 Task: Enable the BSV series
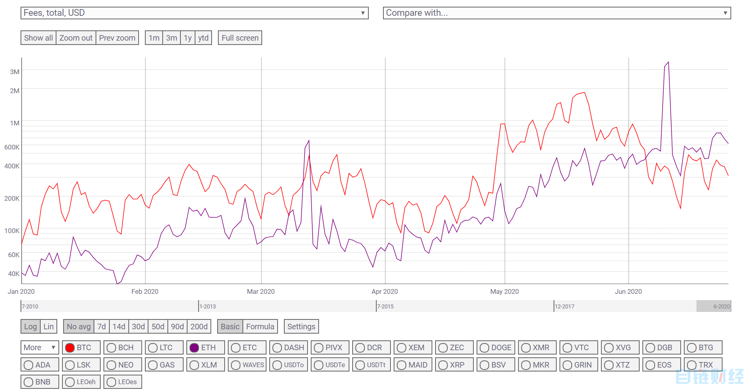click(x=496, y=365)
